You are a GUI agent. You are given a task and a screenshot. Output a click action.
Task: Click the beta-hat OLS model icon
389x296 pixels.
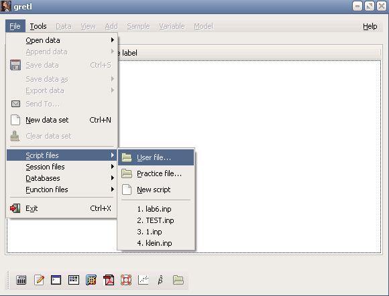(160, 280)
